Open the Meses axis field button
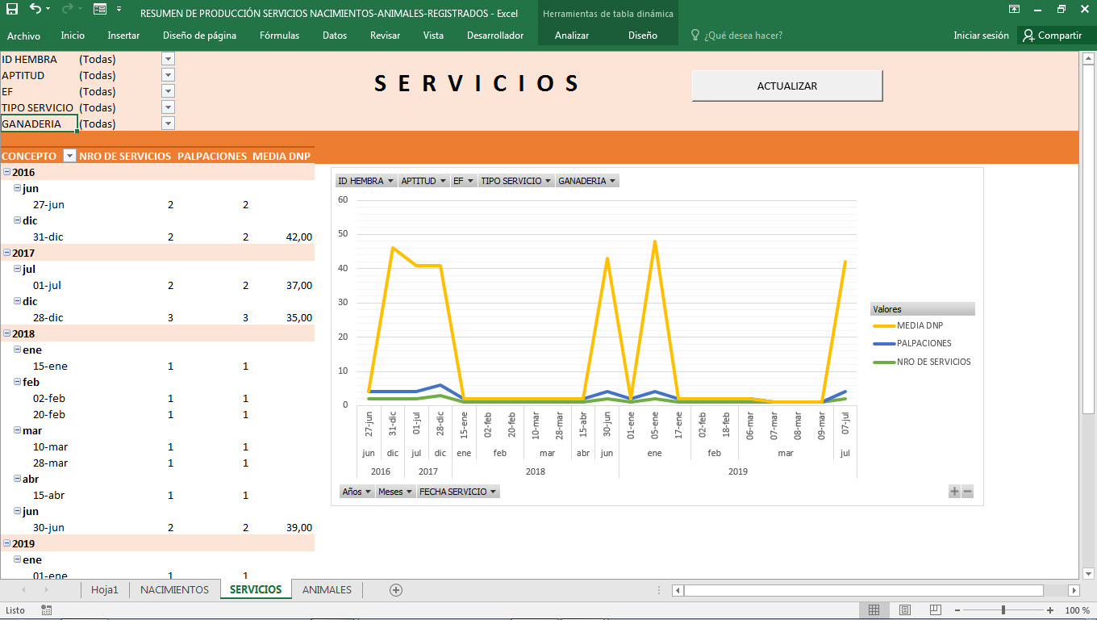Screen dimensions: 1097x620 [x=395, y=491]
